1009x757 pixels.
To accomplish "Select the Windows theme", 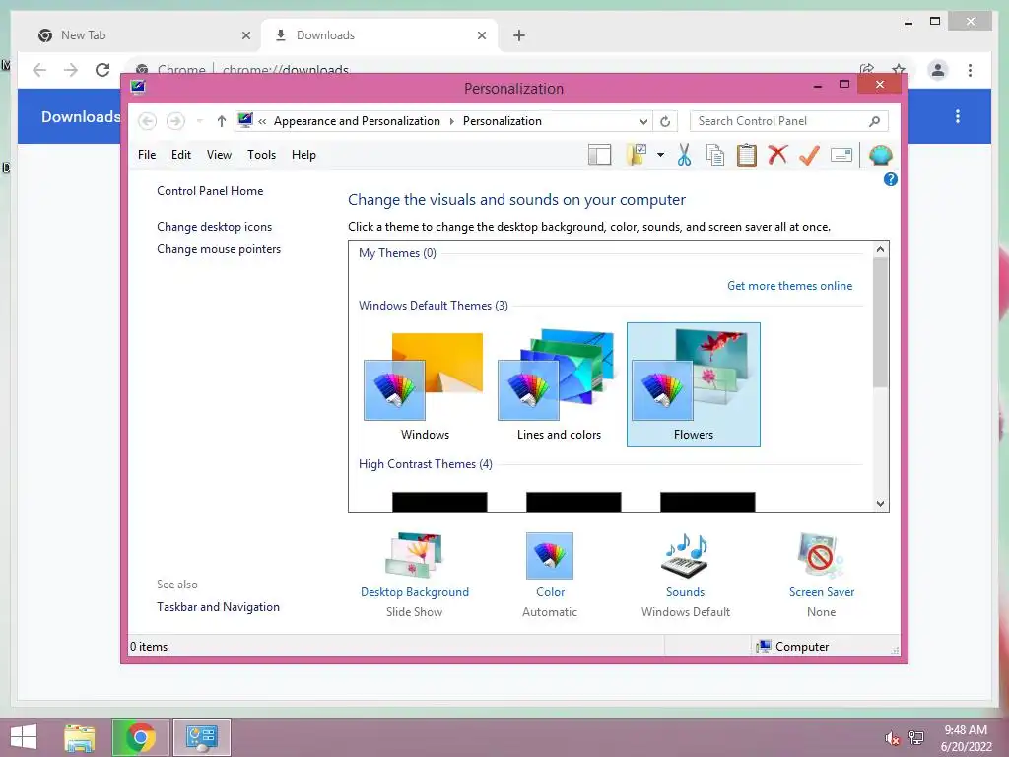I will click(425, 385).
